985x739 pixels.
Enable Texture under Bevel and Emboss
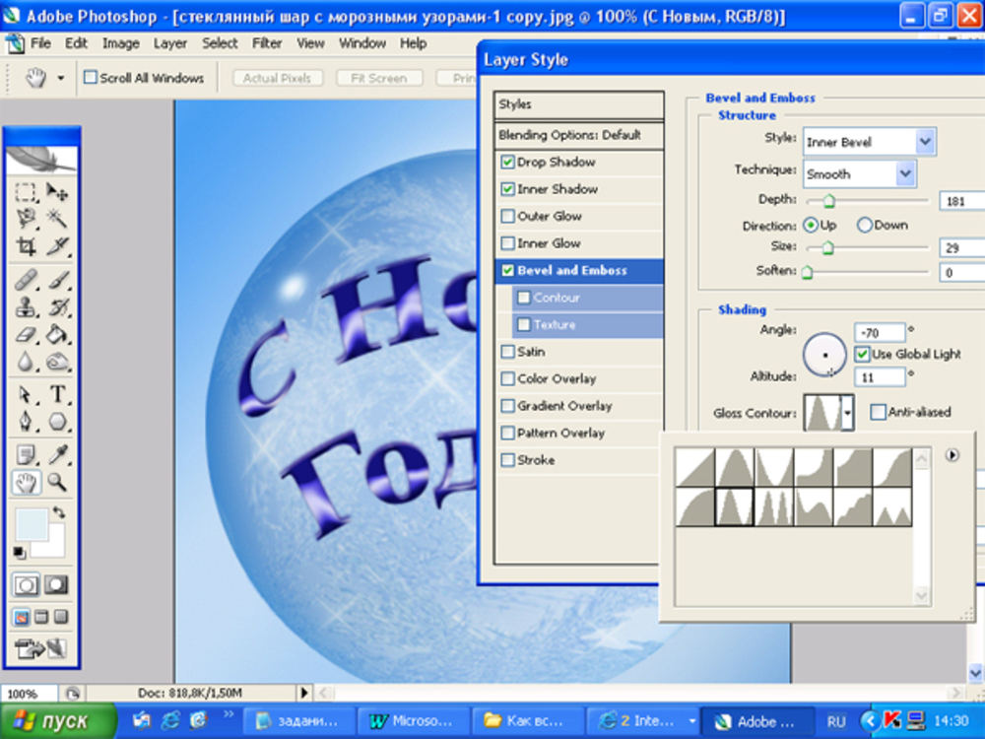[x=523, y=325]
